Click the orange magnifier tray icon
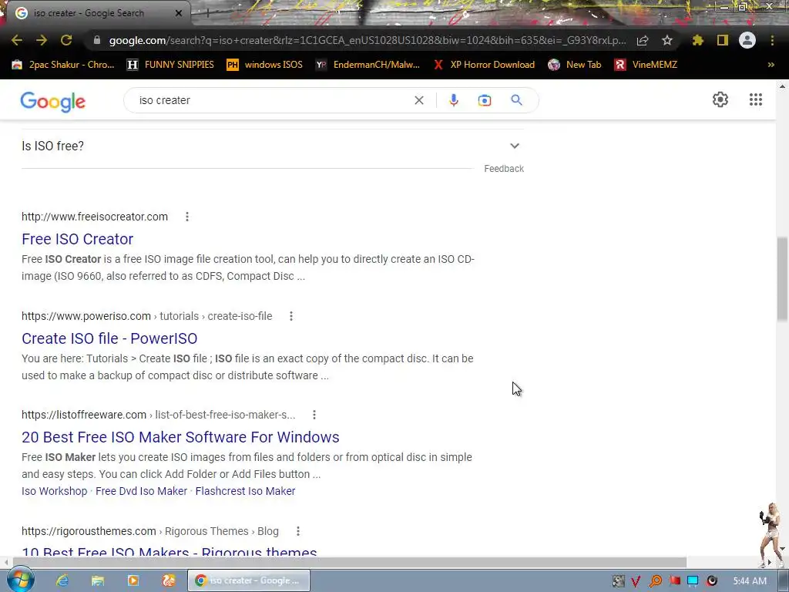The width and height of the screenshot is (789, 592). coord(655,581)
